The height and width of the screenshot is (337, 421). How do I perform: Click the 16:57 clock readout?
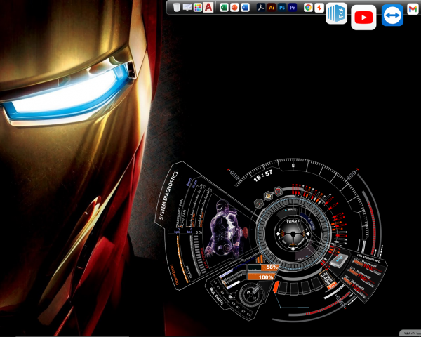pos(263,176)
